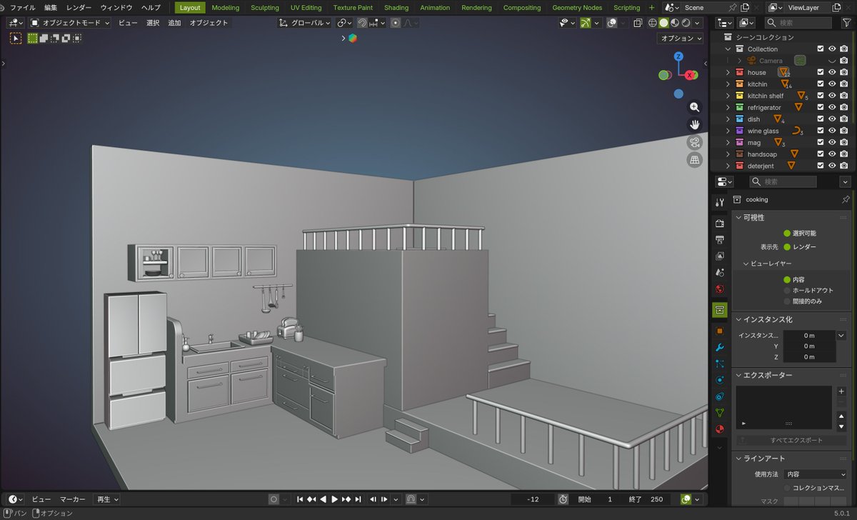Toggle snapping magnet icon
The height and width of the screenshot is (520, 857).
tap(362, 23)
